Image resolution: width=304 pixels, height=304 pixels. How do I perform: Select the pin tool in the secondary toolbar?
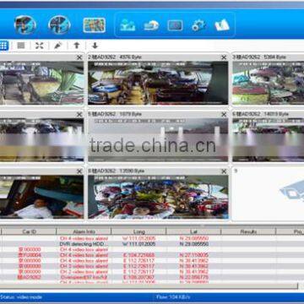tap(58, 46)
